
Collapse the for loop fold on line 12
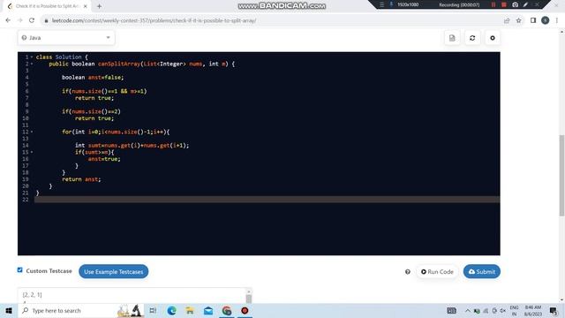pos(32,132)
